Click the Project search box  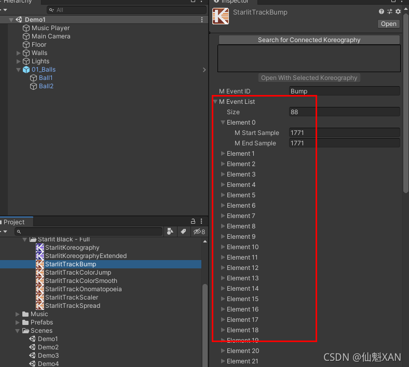(x=89, y=232)
